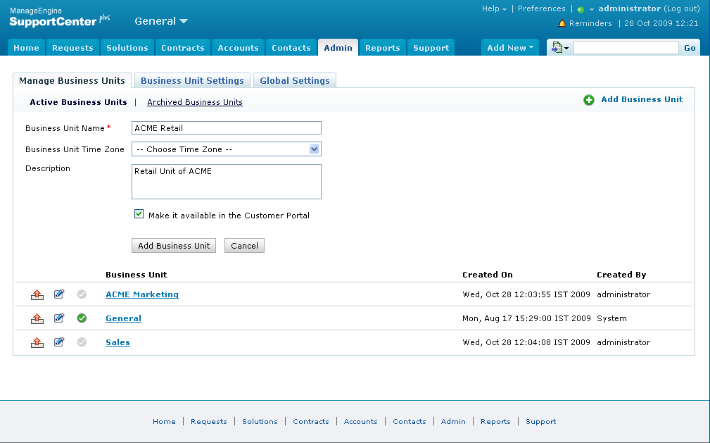Screen dimensions: 710x443
Task: Click the green status dot near administrator
Action: point(581,10)
